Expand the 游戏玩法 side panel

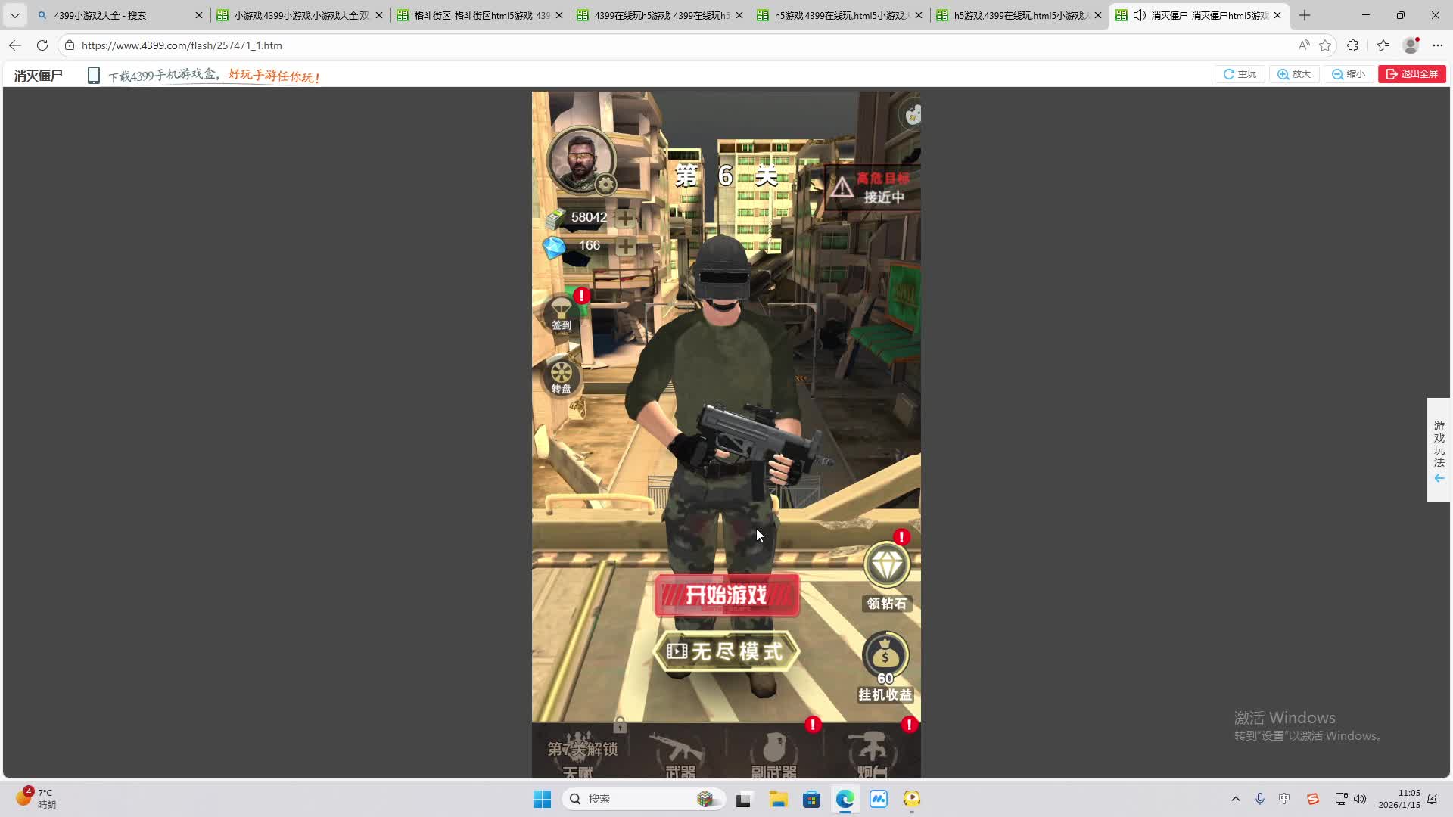[x=1439, y=450]
